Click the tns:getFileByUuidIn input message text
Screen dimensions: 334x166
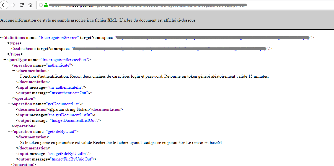(69, 154)
